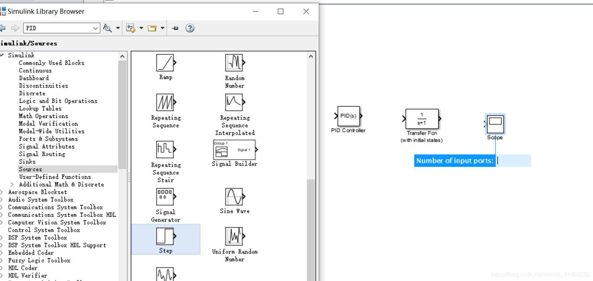Select Aerospace Blockset in the tree
This screenshot has width=593, height=281.
tap(38, 192)
